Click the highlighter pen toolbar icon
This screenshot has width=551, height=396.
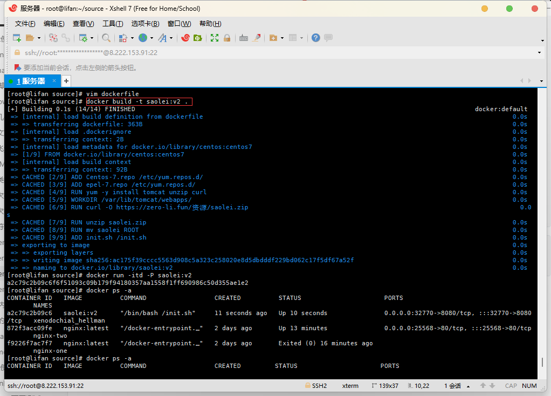coord(257,38)
